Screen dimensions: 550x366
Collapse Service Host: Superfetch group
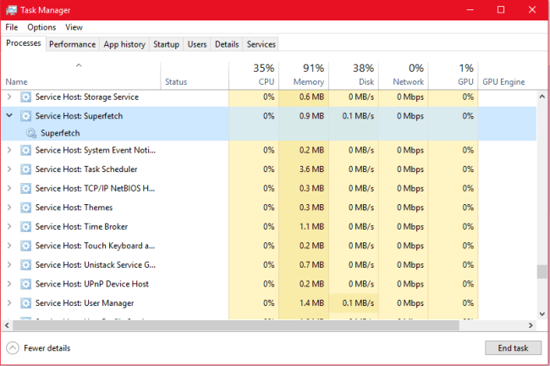click(x=9, y=115)
